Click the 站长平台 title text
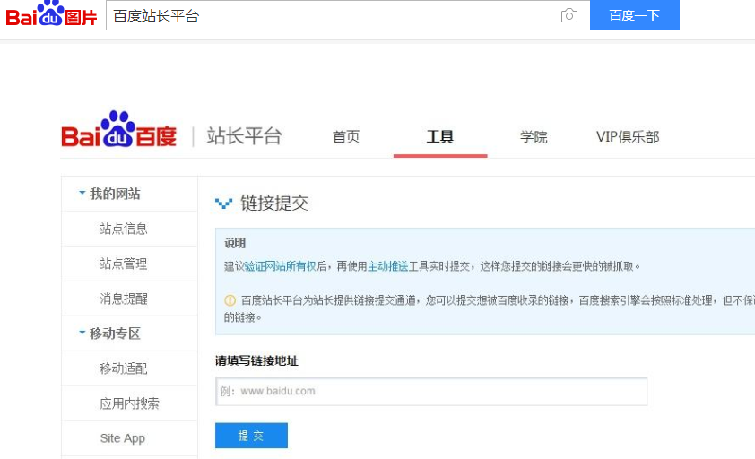755x459 pixels. click(x=244, y=136)
